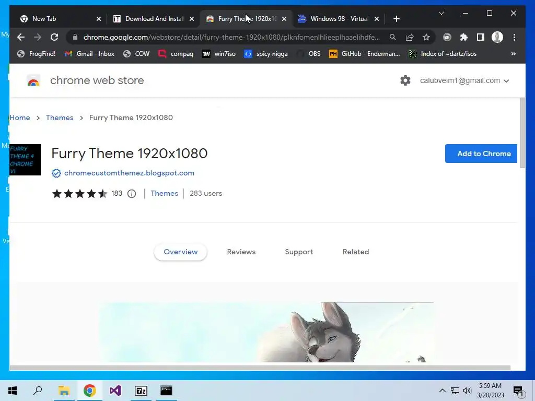Screen dimensions: 535x401
Task: Open the notification center icon
Action: 519,392
